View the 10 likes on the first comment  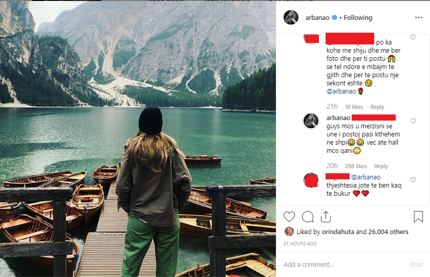tap(354, 107)
